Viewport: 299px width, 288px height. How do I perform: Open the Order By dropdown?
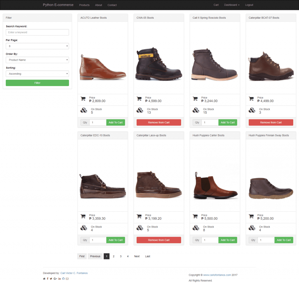[x=37, y=60]
